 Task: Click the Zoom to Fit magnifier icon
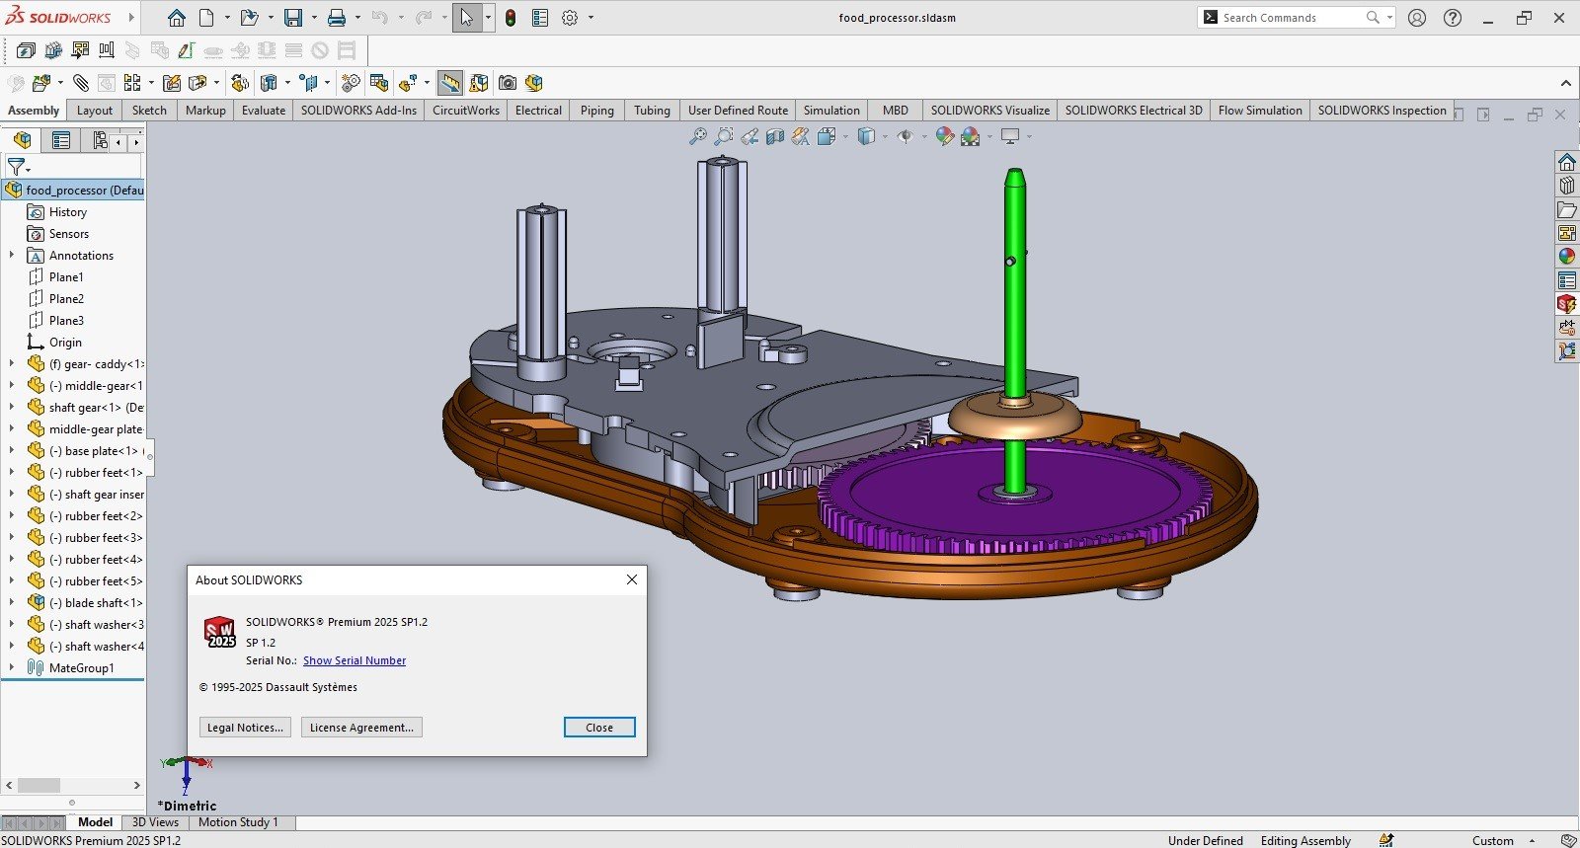pyautogui.click(x=698, y=136)
